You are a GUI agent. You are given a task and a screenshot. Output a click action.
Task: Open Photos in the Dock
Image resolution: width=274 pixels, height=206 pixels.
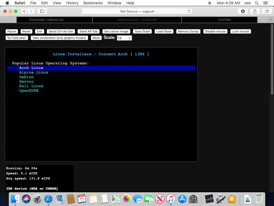tap(126, 199)
